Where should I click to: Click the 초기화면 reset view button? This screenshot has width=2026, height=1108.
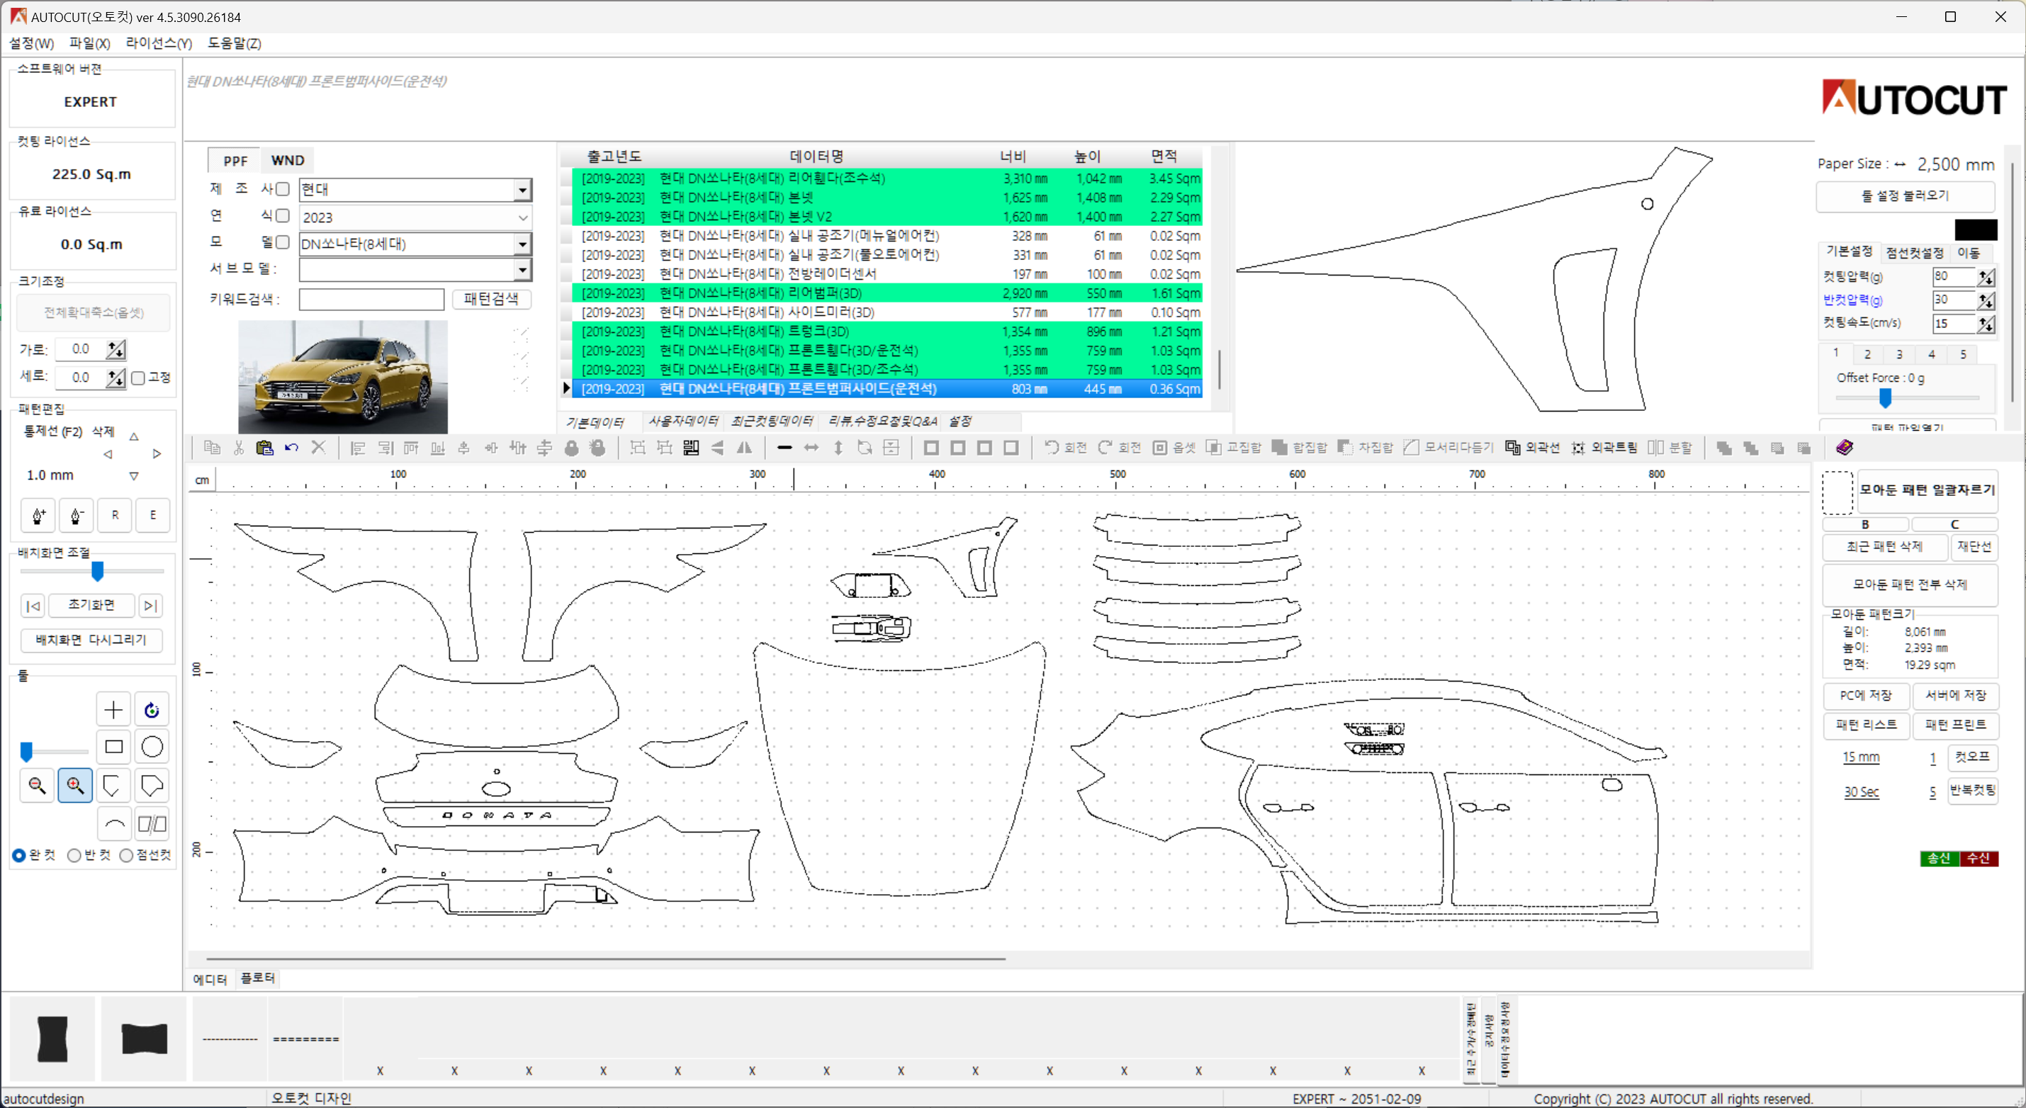[x=91, y=605]
